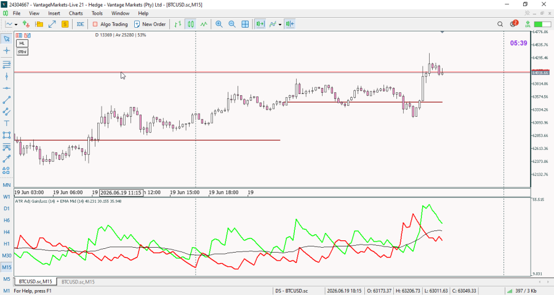Switch to H1 timeframe
The height and width of the screenshot is (295, 554).
(7, 244)
